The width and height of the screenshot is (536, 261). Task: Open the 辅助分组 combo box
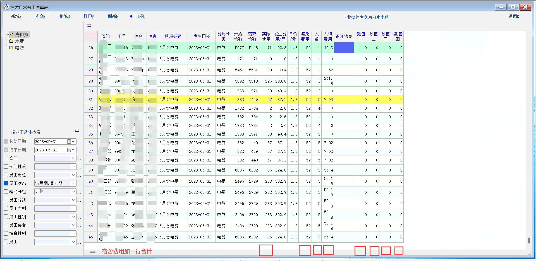click(x=73, y=192)
